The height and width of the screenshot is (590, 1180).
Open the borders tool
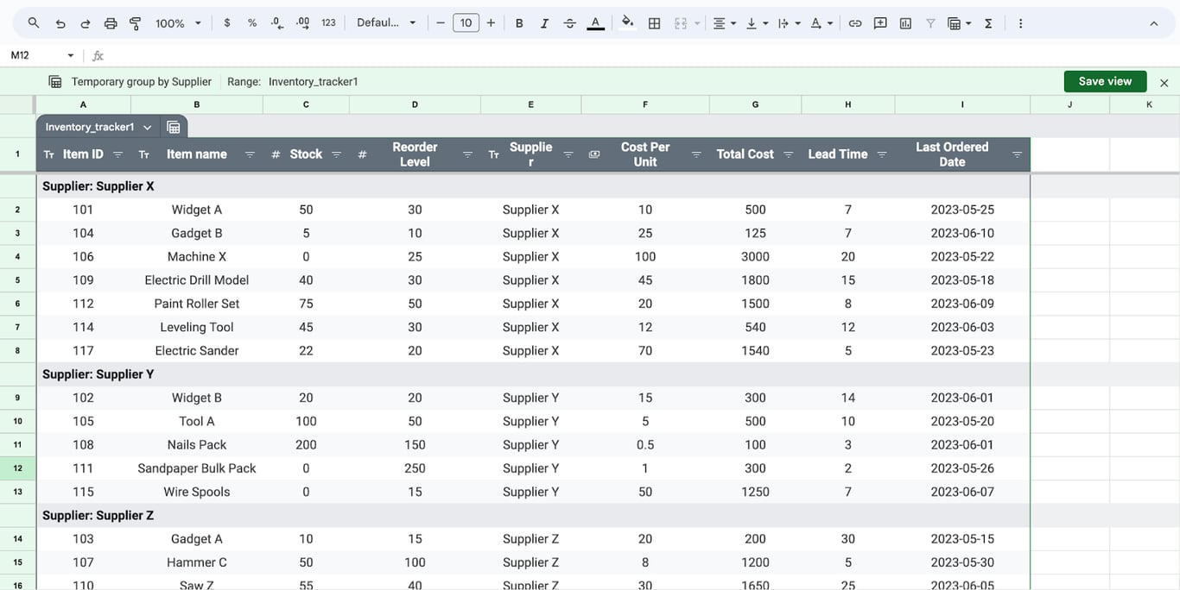coord(655,23)
